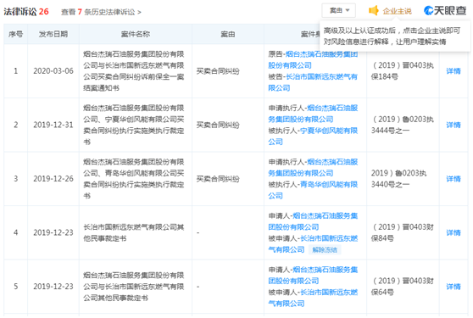Open 申请执行人 烟台杰瑞 link in row 2
The image size is (473, 318).
click(x=313, y=114)
